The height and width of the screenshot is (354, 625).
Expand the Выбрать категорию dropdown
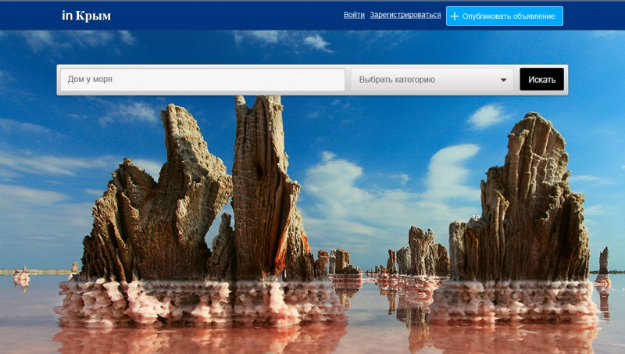(432, 80)
